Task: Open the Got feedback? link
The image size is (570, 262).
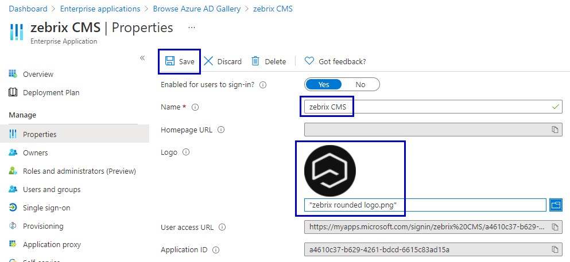Action: pyautogui.click(x=335, y=61)
